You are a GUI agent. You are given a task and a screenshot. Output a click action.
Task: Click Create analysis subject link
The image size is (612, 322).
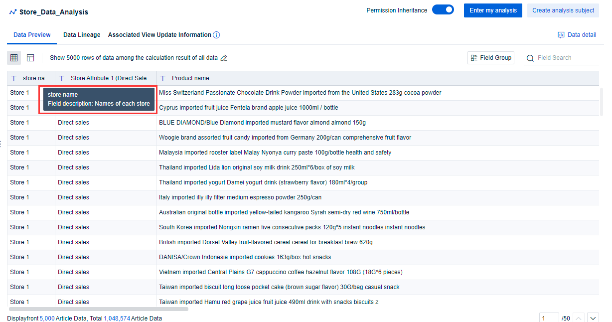[x=563, y=10]
